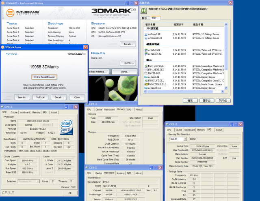The width and height of the screenshot is (260, 201).
Task: Click the Part Number field CM2X1024-10000C5D
Action: pyautogui.click(x=202, y=158)
